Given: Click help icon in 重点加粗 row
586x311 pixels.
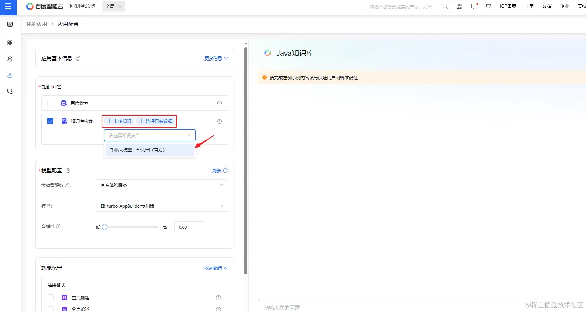Looking at the screenshot, I should [218, 298].
